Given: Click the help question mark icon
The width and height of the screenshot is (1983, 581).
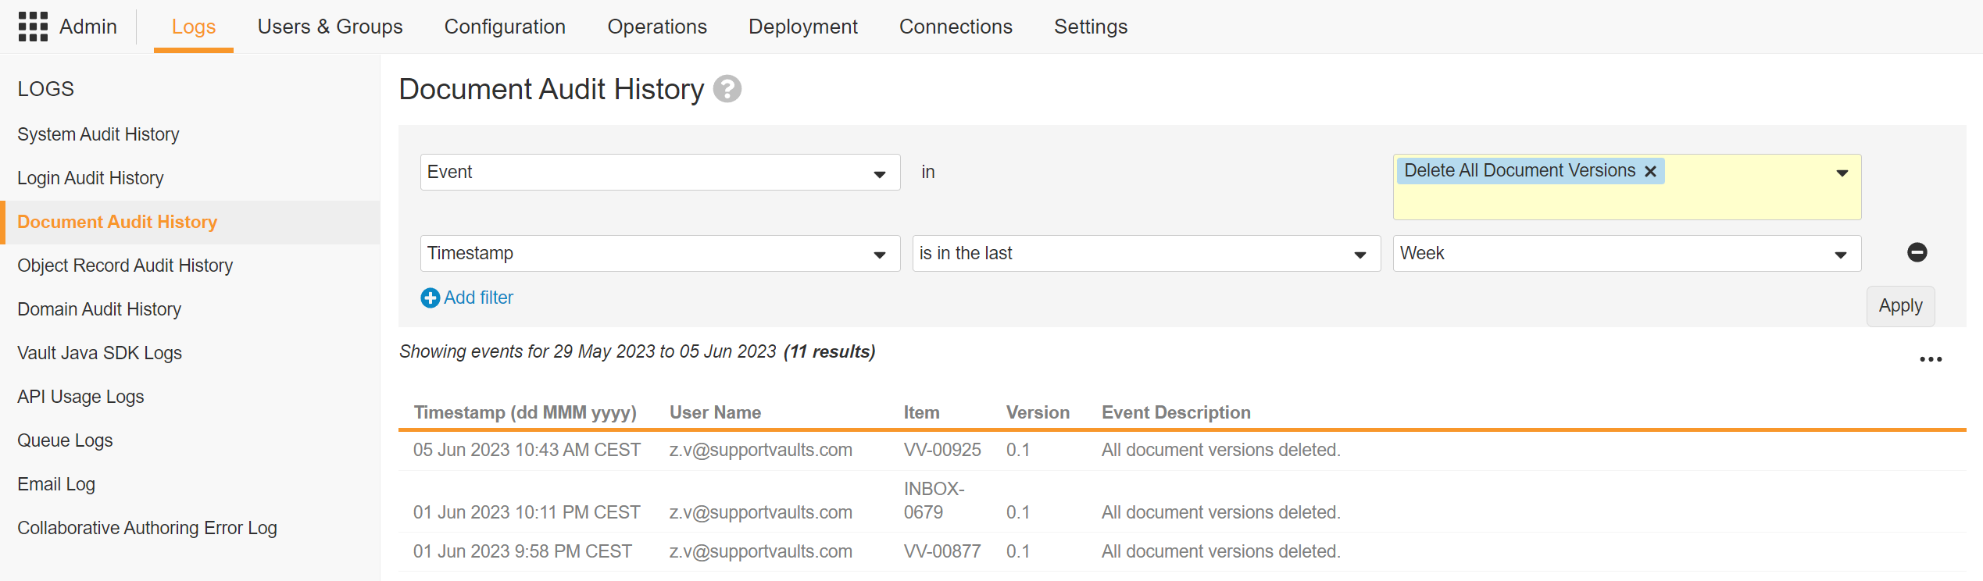Looking at the screenshot, I should coord(727,89).
